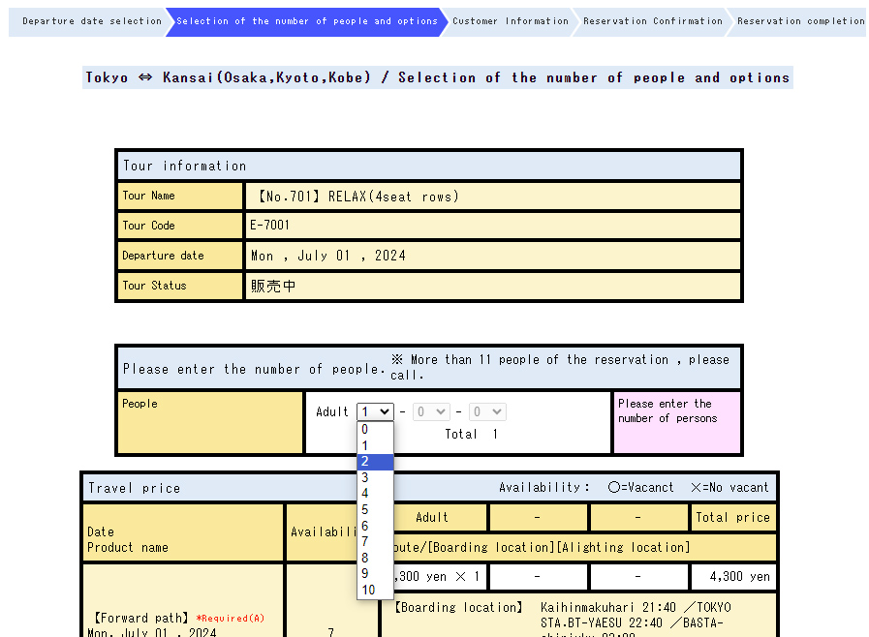Click the middle disabled people count dropdown
The width and height of the screenshot is (869, 637).
tap(431, 411)
